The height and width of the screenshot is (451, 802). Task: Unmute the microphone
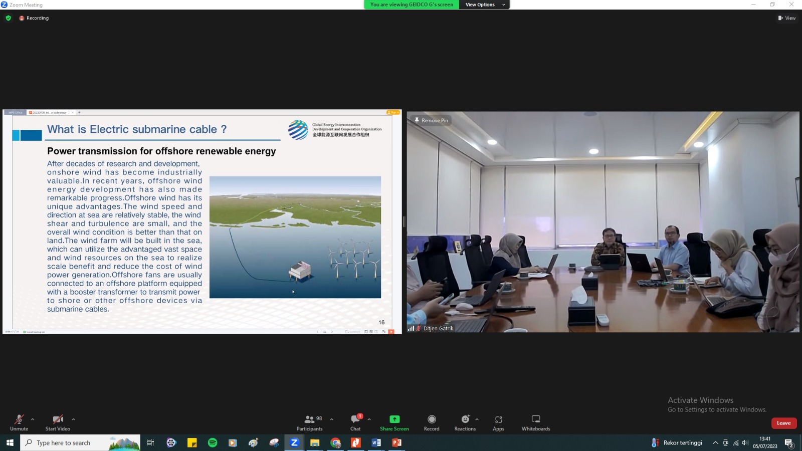point(19,422)
